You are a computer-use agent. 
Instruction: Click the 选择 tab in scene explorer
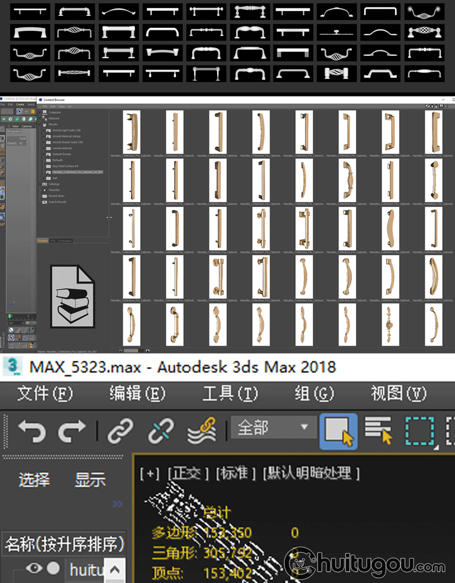tap(34, 480)
